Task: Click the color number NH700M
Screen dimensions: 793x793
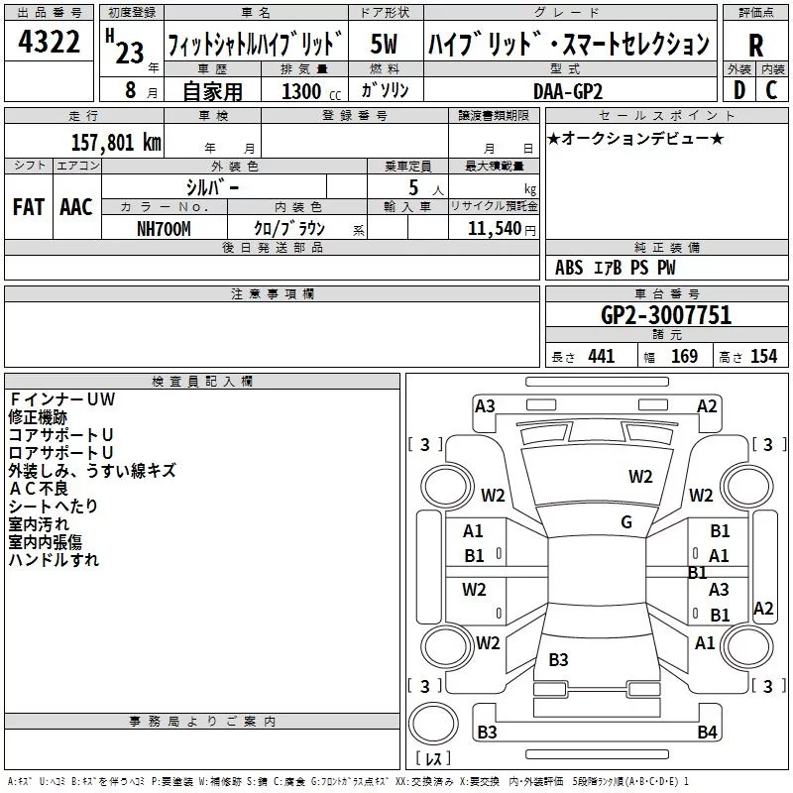Action: tap(164, 229)
